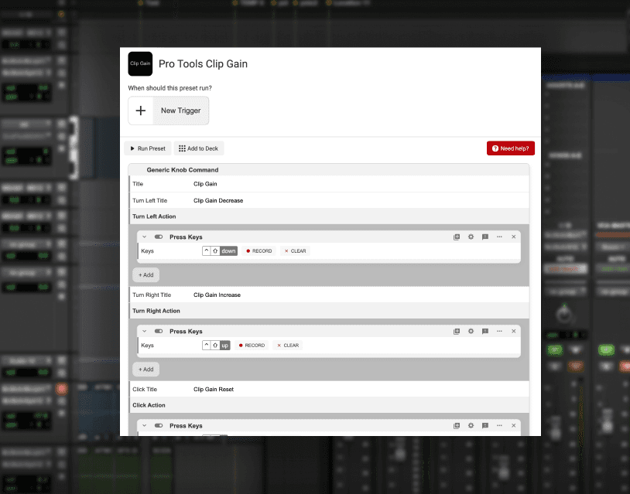
Task: Duplicate the Turn Right Press Keys action
Action: [x=457, y=331]
